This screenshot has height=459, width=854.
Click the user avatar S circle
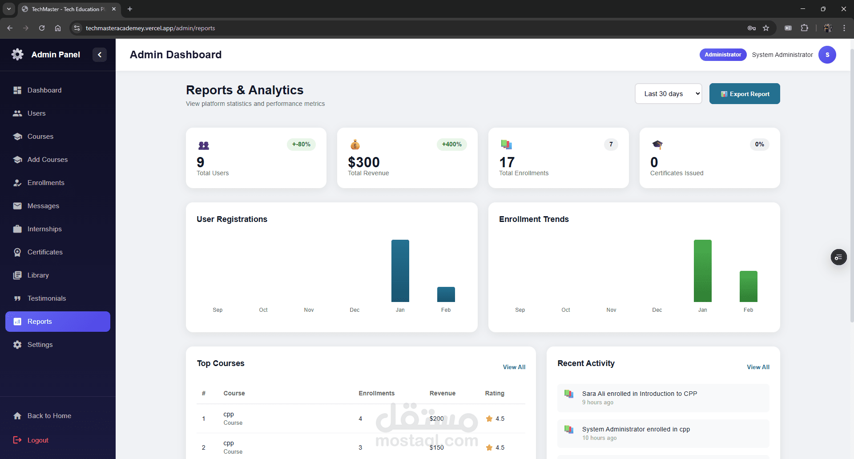pos(827,55)
